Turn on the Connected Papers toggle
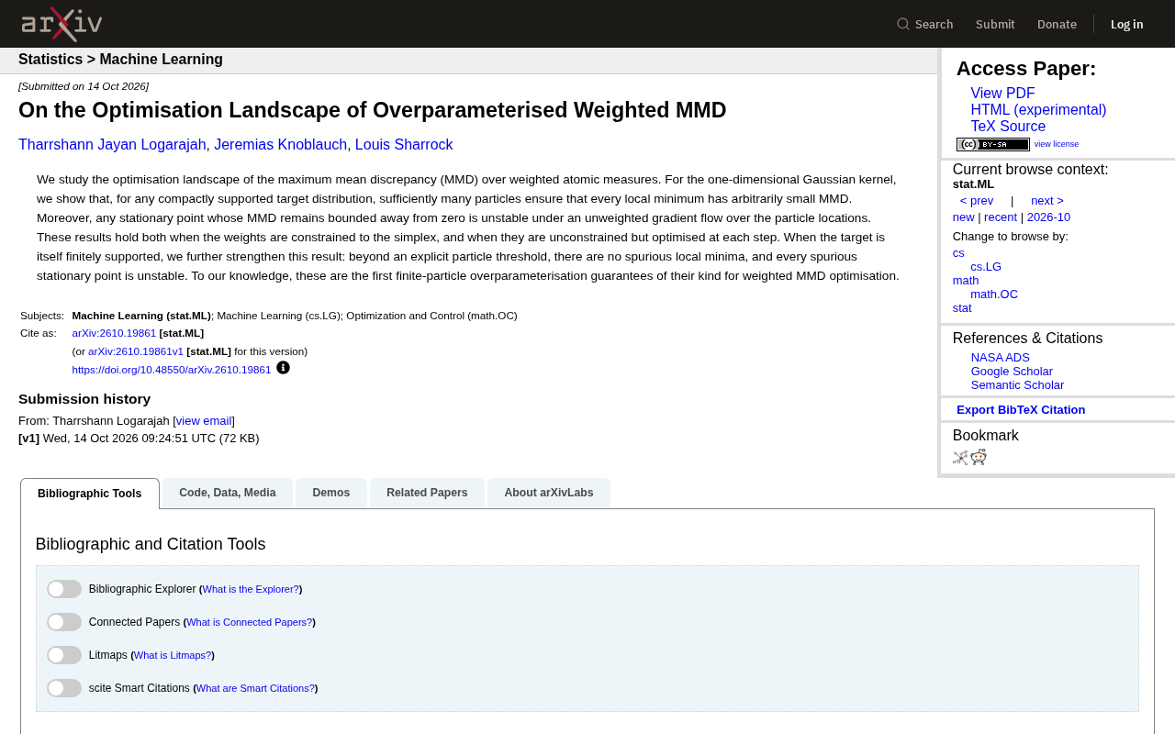 (x=64, y=622)
